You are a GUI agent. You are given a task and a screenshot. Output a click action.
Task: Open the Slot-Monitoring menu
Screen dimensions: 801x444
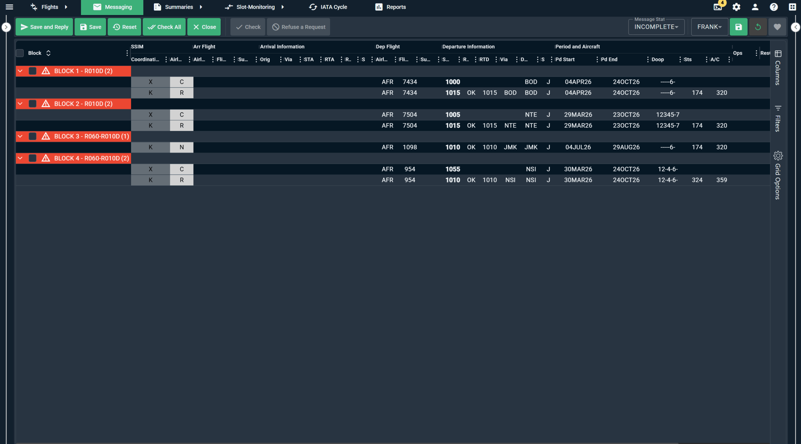(x=255, y=7)
